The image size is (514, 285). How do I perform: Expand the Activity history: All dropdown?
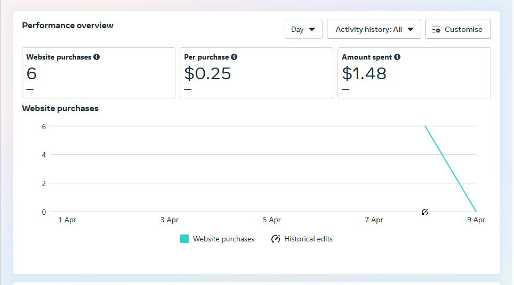point(374,29)
